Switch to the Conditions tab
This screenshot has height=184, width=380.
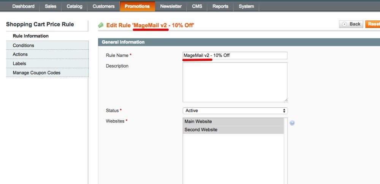click(x=24, y=46)
